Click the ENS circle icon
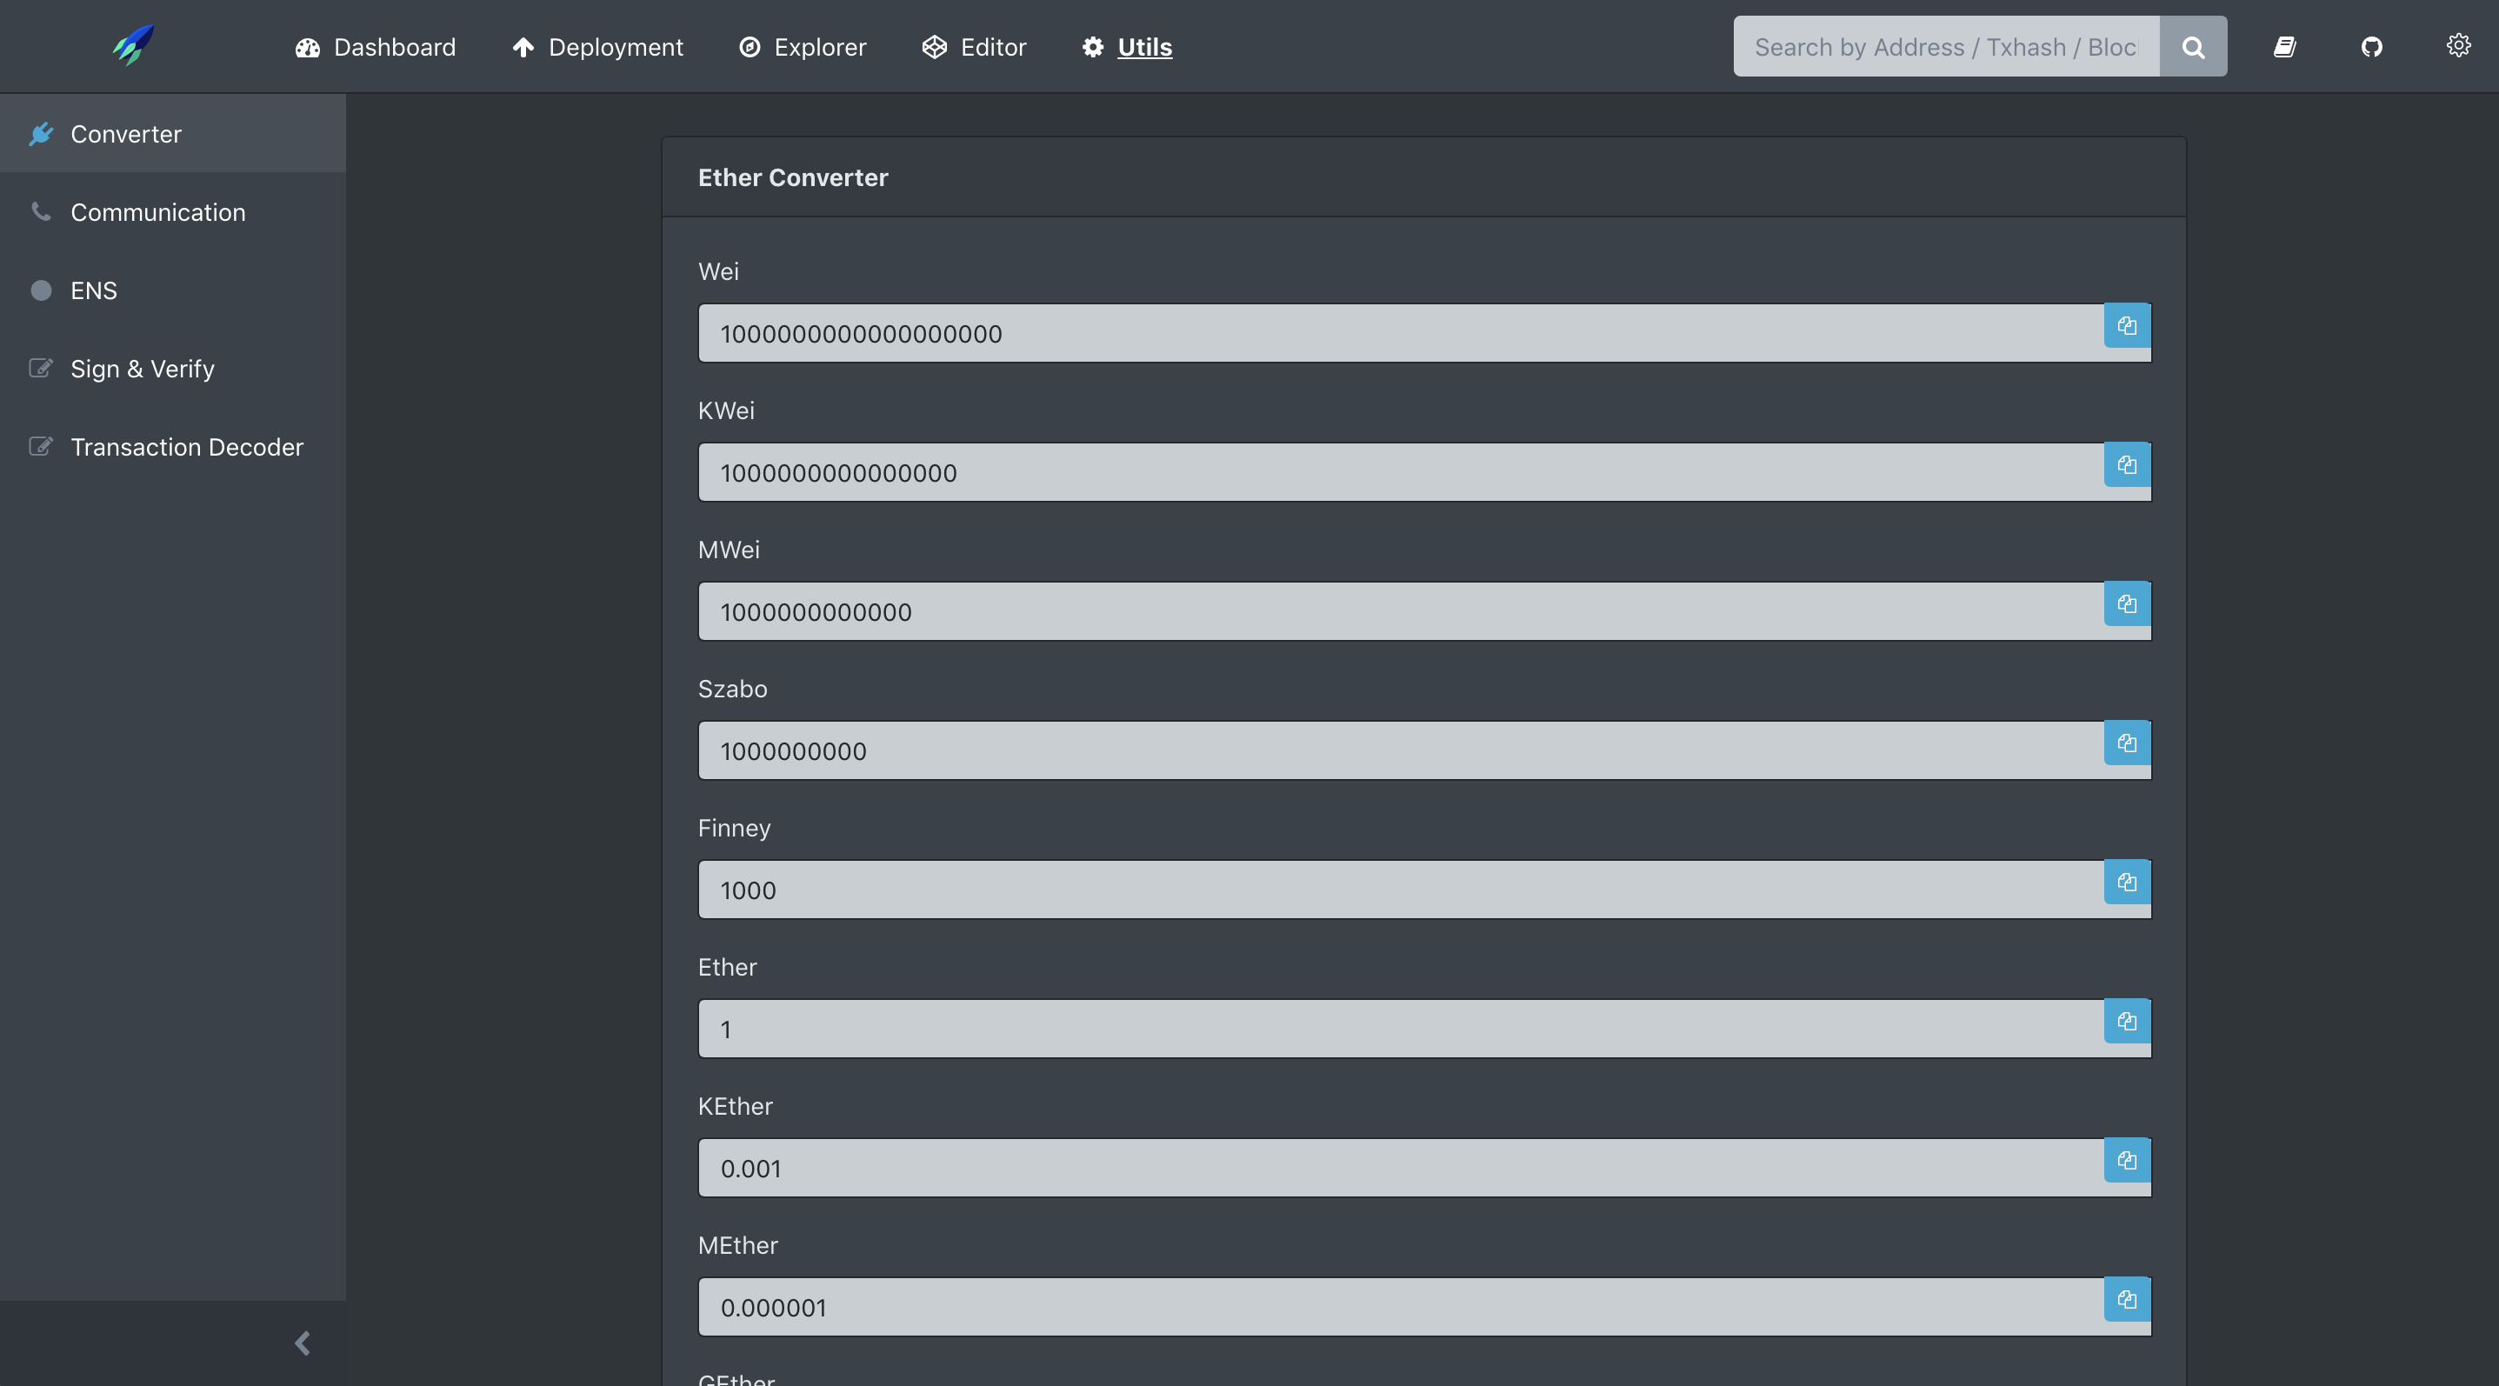This screenshot has width=2499, height=1386. click(41, 290)
